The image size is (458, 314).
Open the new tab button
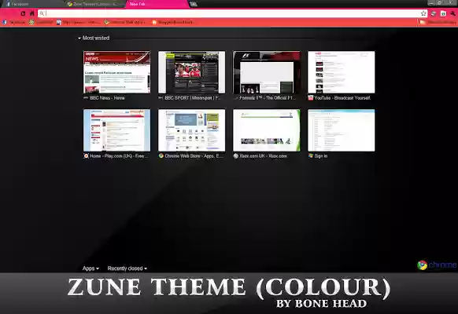coord(193,4)
